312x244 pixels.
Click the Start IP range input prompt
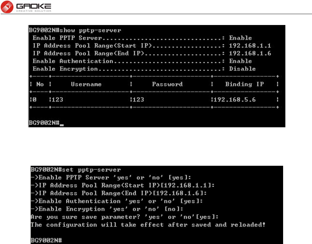(123, 185)
